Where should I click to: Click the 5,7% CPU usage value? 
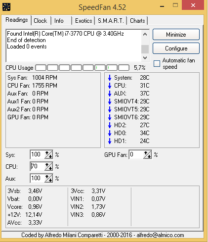click(x=139, y=68)
